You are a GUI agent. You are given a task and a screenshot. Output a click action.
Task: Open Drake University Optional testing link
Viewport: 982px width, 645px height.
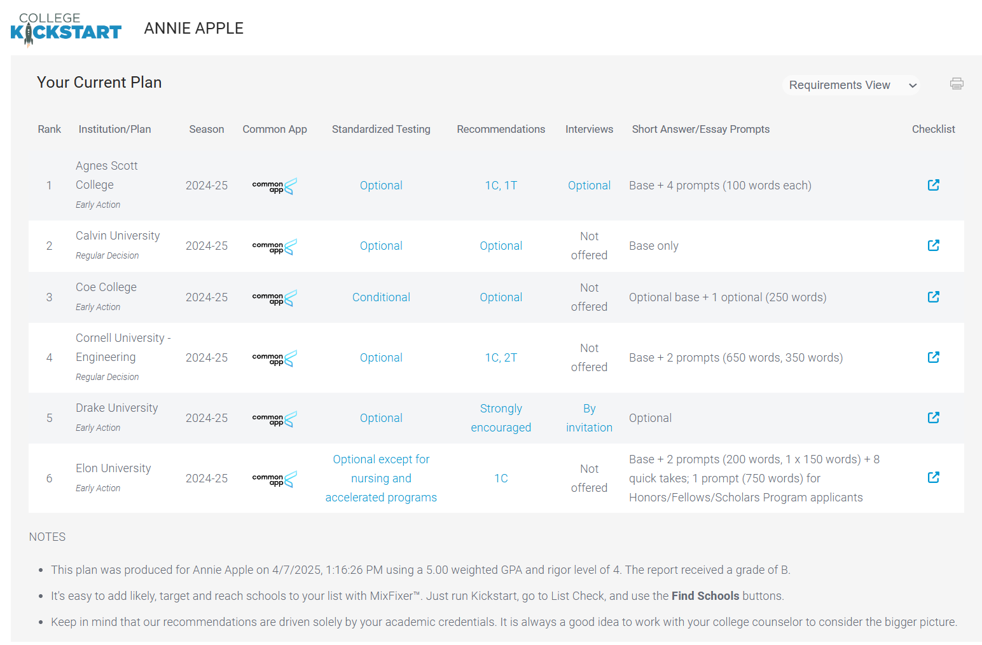click(x=381, y=418)
